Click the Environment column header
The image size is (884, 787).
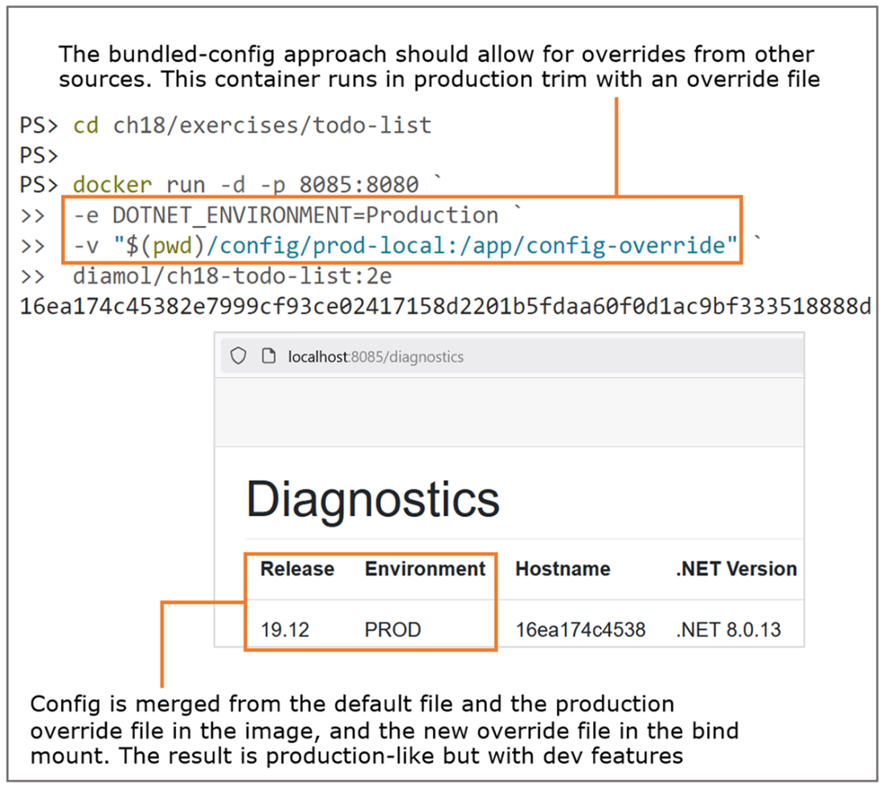click(425, 569)
